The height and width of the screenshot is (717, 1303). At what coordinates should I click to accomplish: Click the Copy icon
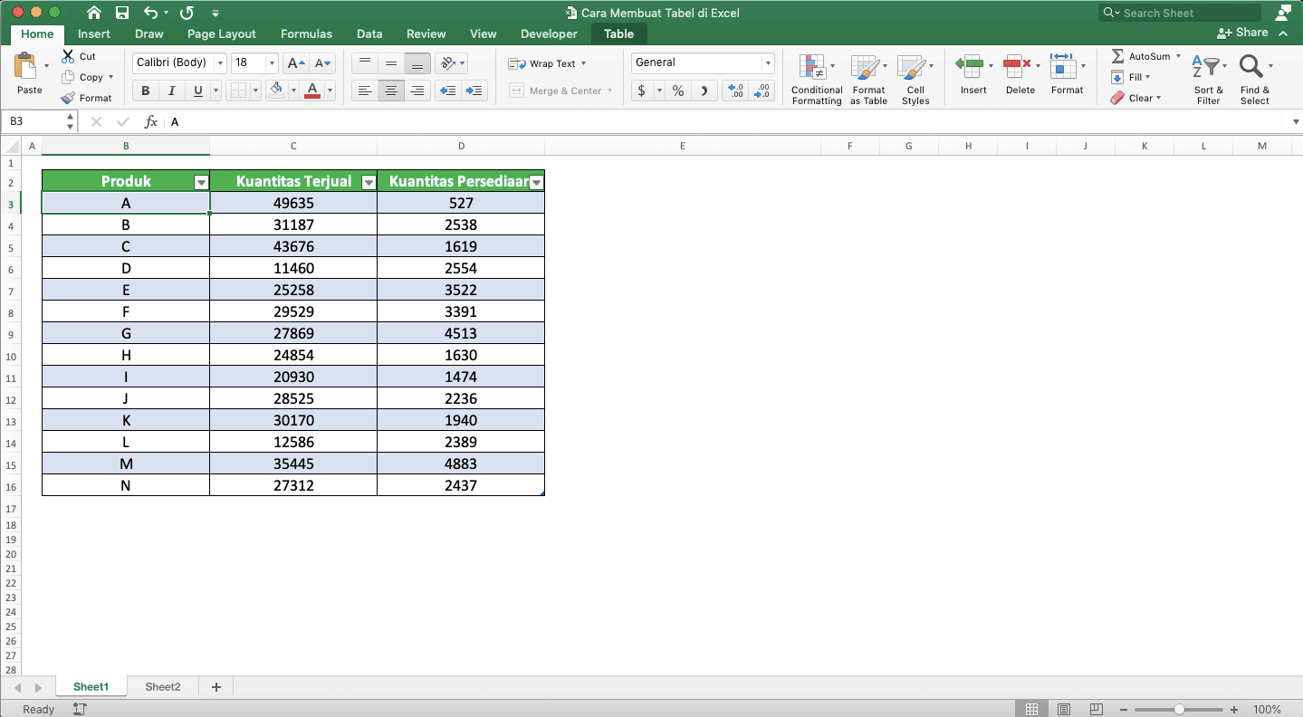(x=68, y=77)
